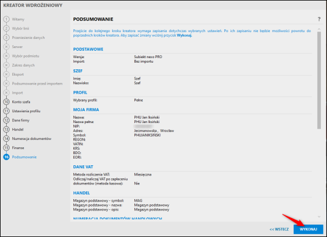This screenshot has width=327, height=237.
Task: Select the Finanse step label
Action: [x=18, y=148]
